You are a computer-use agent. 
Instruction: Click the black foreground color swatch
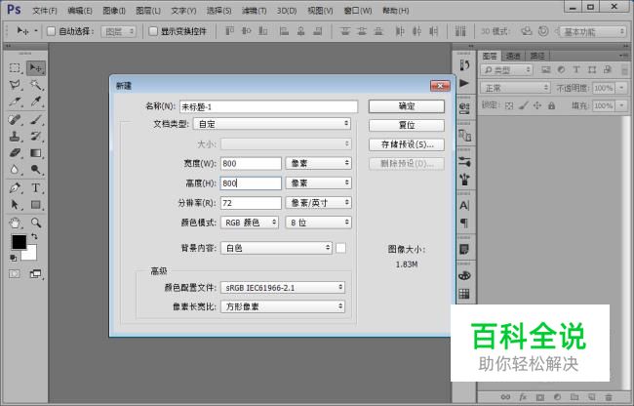(19, 242)
